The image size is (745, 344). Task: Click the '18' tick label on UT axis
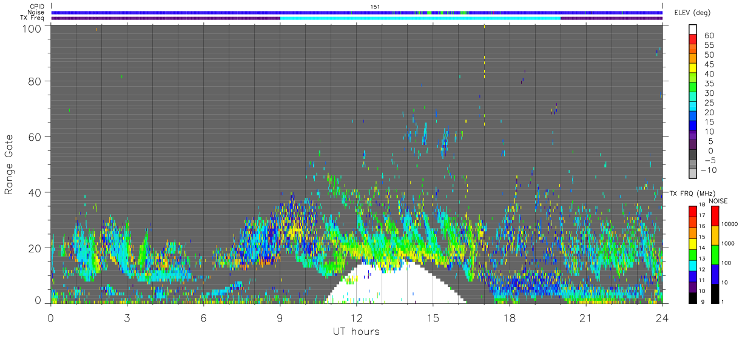coord(510,318)
